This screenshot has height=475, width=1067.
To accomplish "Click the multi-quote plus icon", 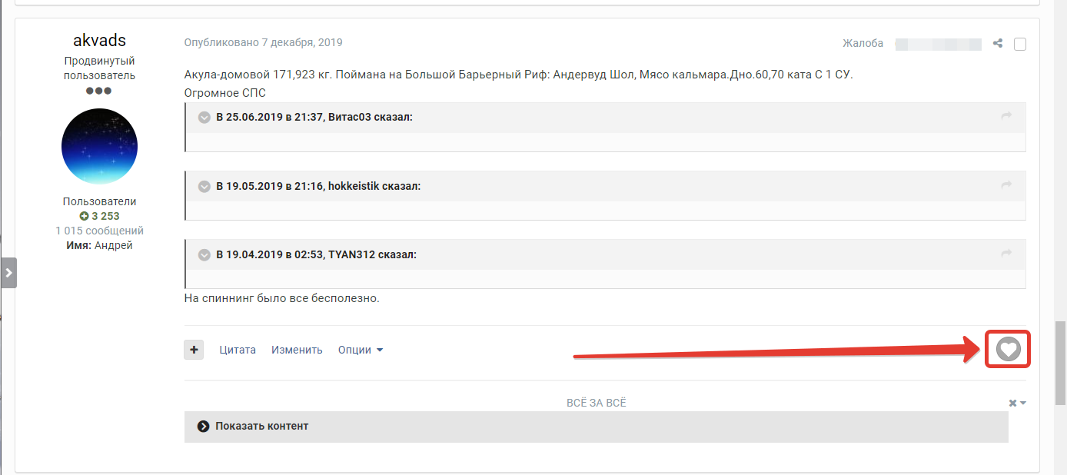I will [194, 350].
